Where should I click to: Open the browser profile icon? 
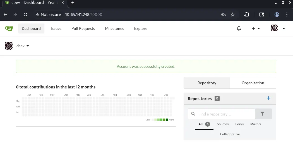pos(277,15)
